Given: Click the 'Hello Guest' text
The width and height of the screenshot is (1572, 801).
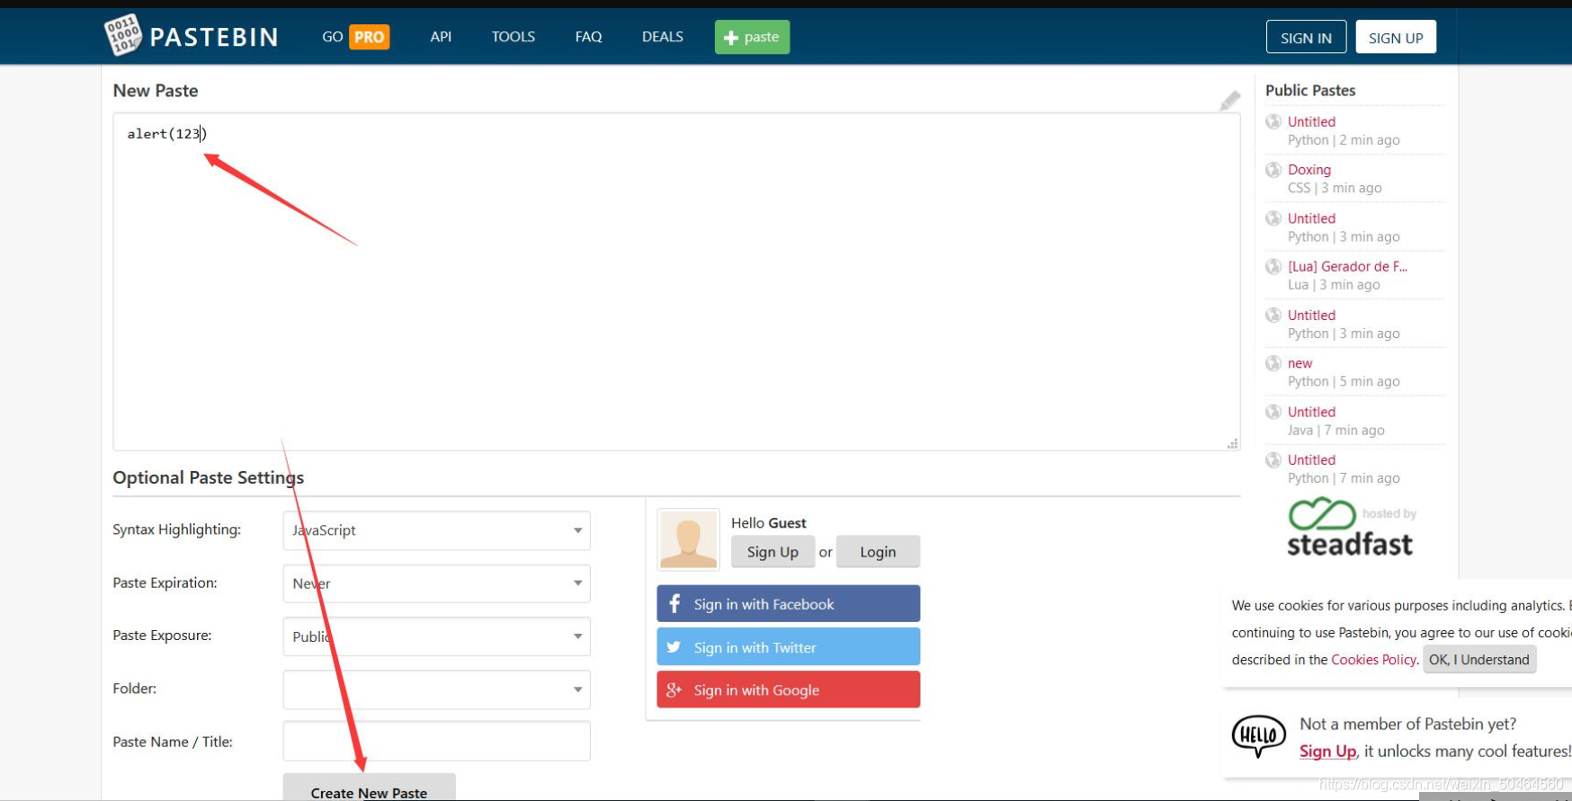Looking at the screenshot, I should coord(769,522).
